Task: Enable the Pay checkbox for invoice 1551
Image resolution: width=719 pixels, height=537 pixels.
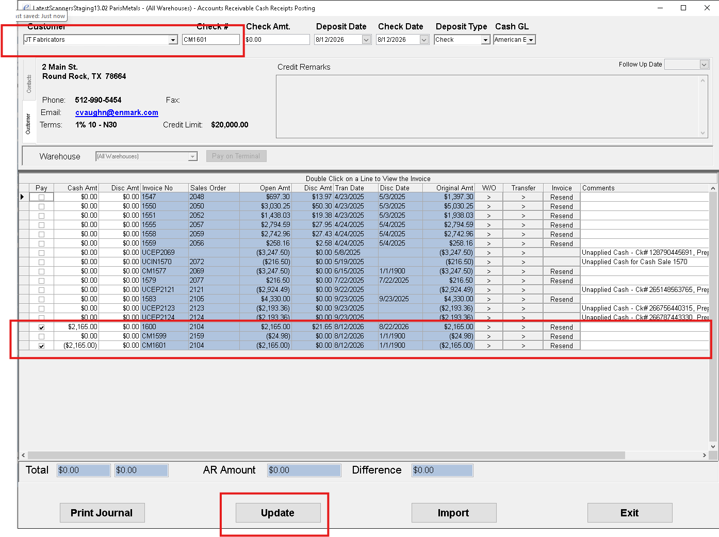Action: 41,216
